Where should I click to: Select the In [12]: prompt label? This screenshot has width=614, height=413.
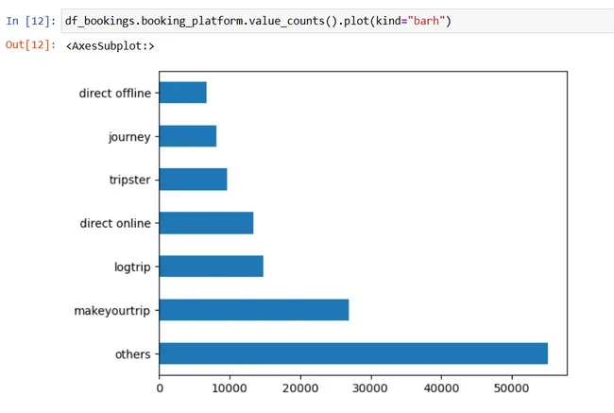(31, 21)
